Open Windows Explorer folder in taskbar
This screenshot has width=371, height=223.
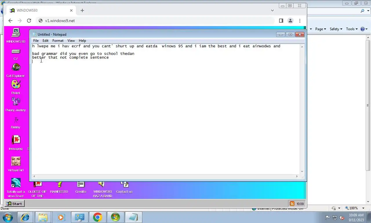pos(43,217)
